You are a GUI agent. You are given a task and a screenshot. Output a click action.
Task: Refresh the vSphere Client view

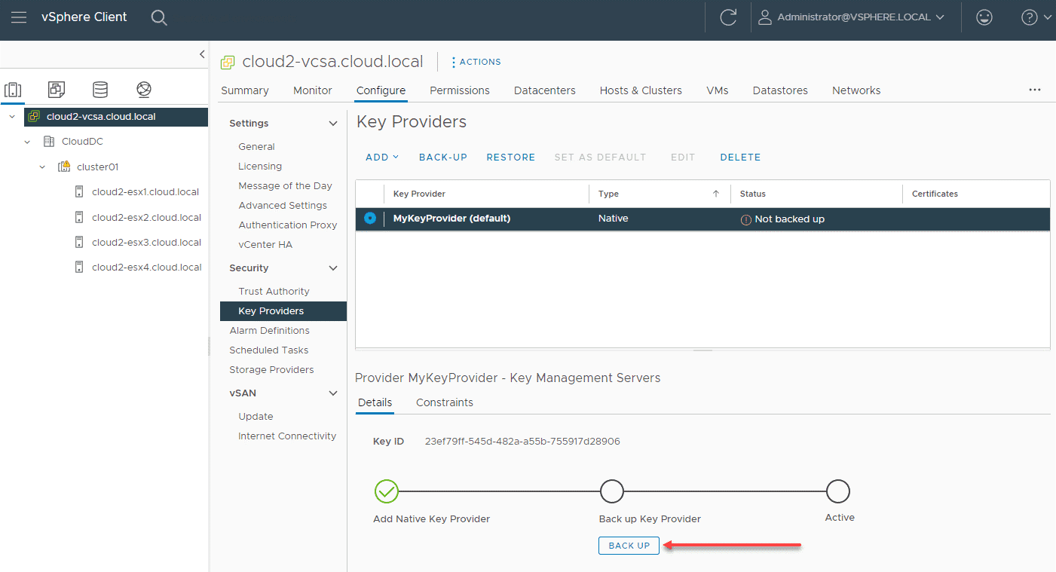coord(727,17)
